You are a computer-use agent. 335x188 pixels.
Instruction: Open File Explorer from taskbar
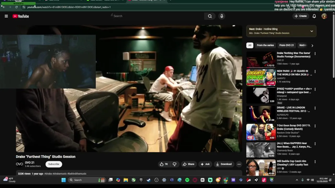[126, 180]
